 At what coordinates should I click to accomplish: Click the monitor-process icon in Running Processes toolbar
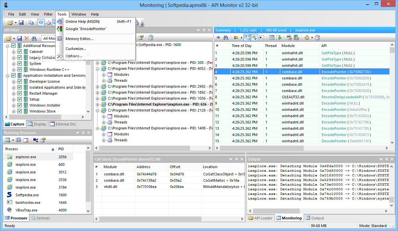(x=7, y=140)
